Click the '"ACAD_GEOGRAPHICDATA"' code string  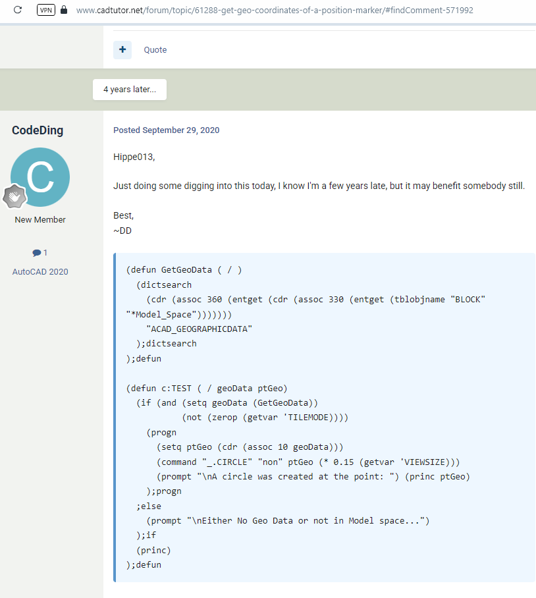(199, 329)
